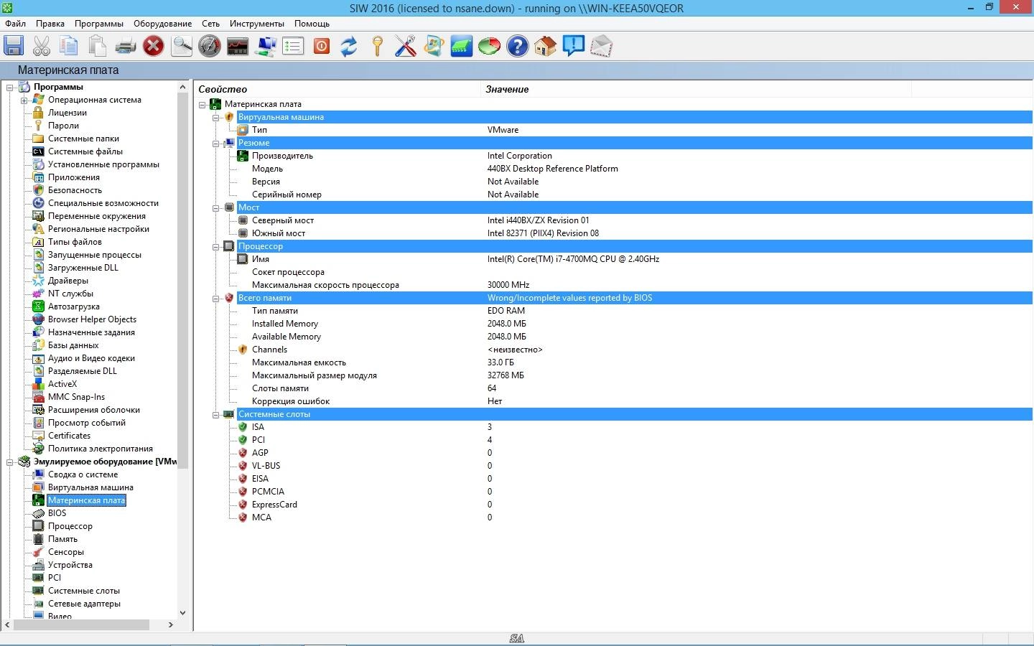
Task: Select BIOS in the hardware tree
Action: coord(57,513)
